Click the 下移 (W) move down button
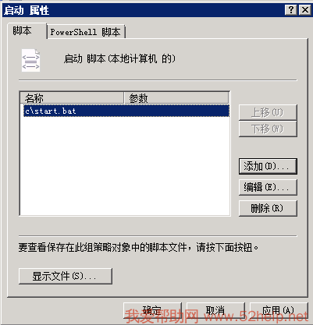The image size is (313, 325). pyautogui.click(x=268, y=129)
